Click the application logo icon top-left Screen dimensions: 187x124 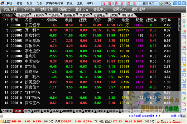[x=2, y=3]
